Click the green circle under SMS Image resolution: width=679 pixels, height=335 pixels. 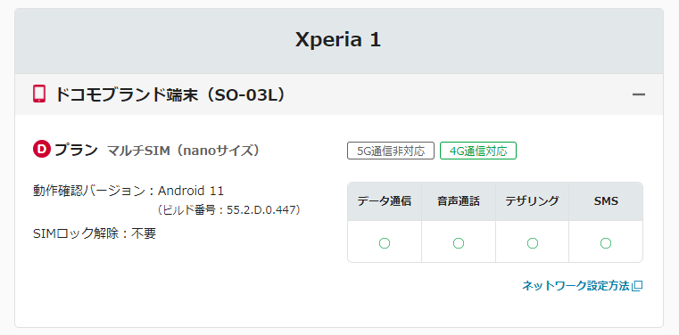click(x=606, y=243)
